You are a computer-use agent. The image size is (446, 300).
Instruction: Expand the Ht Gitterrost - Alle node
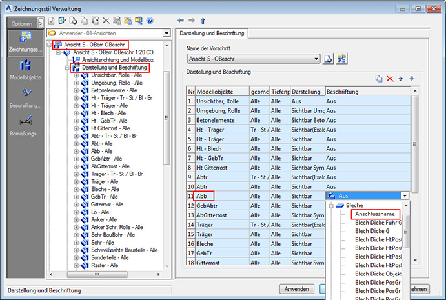[76, 128]
